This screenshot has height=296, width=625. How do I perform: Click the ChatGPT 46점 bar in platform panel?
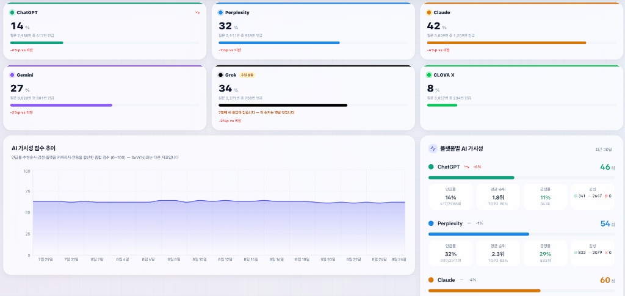(471, 178)
